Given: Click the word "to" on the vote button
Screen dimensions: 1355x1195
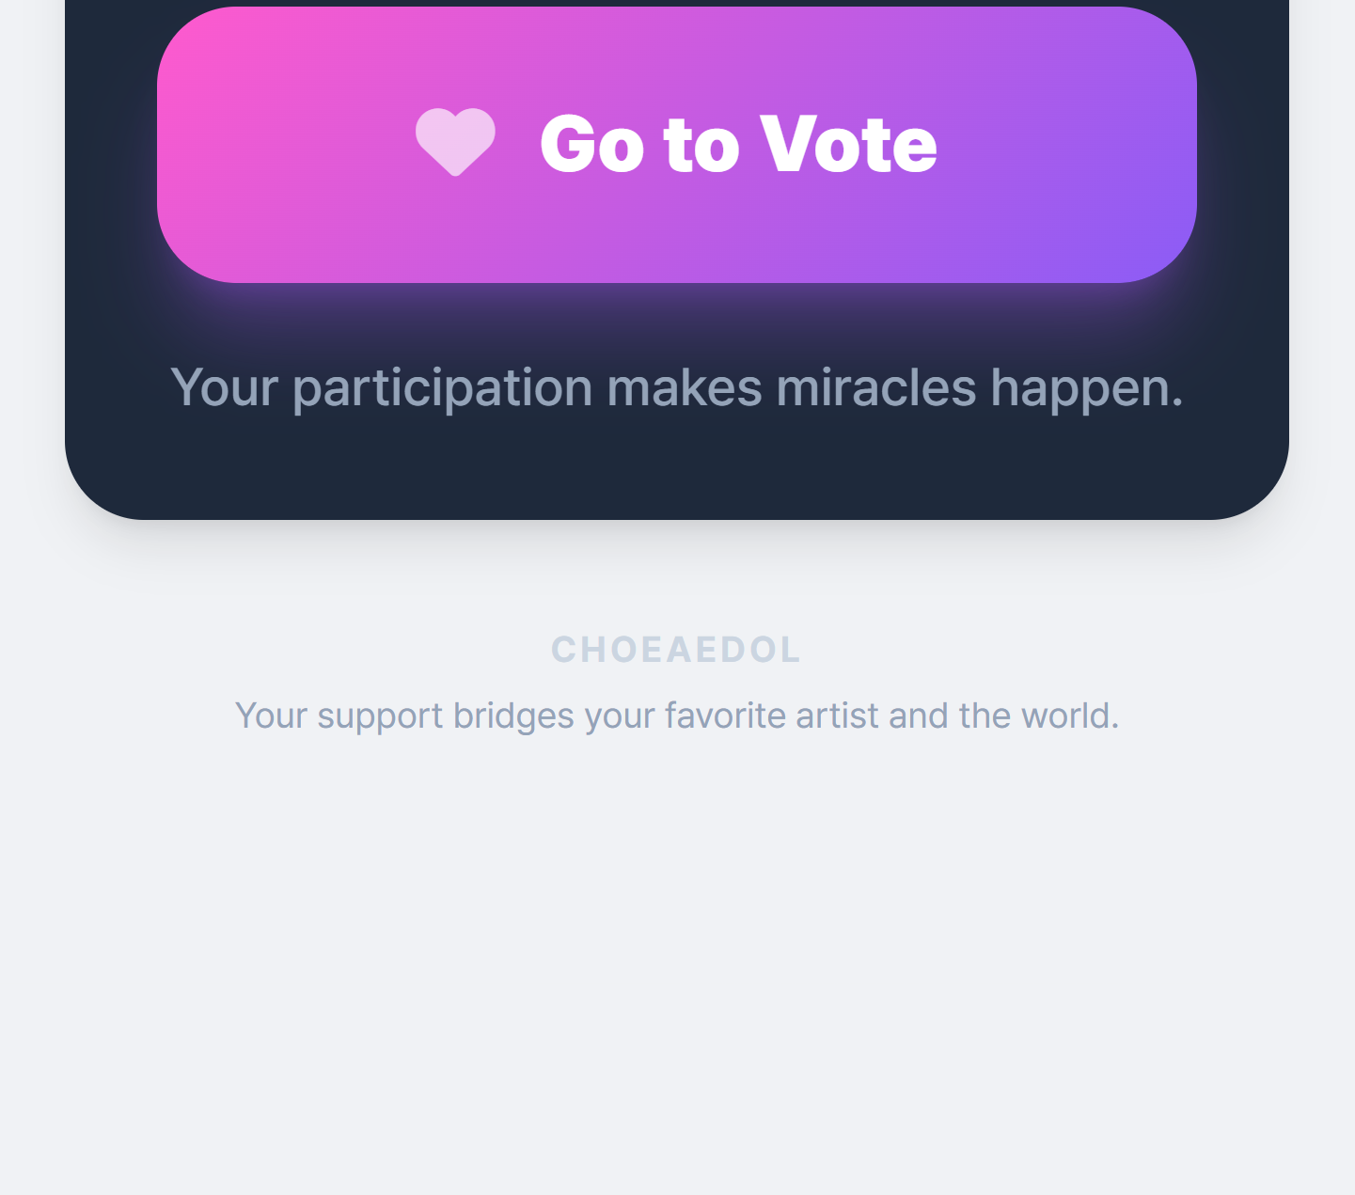Looking at the screenshot, I should pyautogui.click(x=701, y=145).
